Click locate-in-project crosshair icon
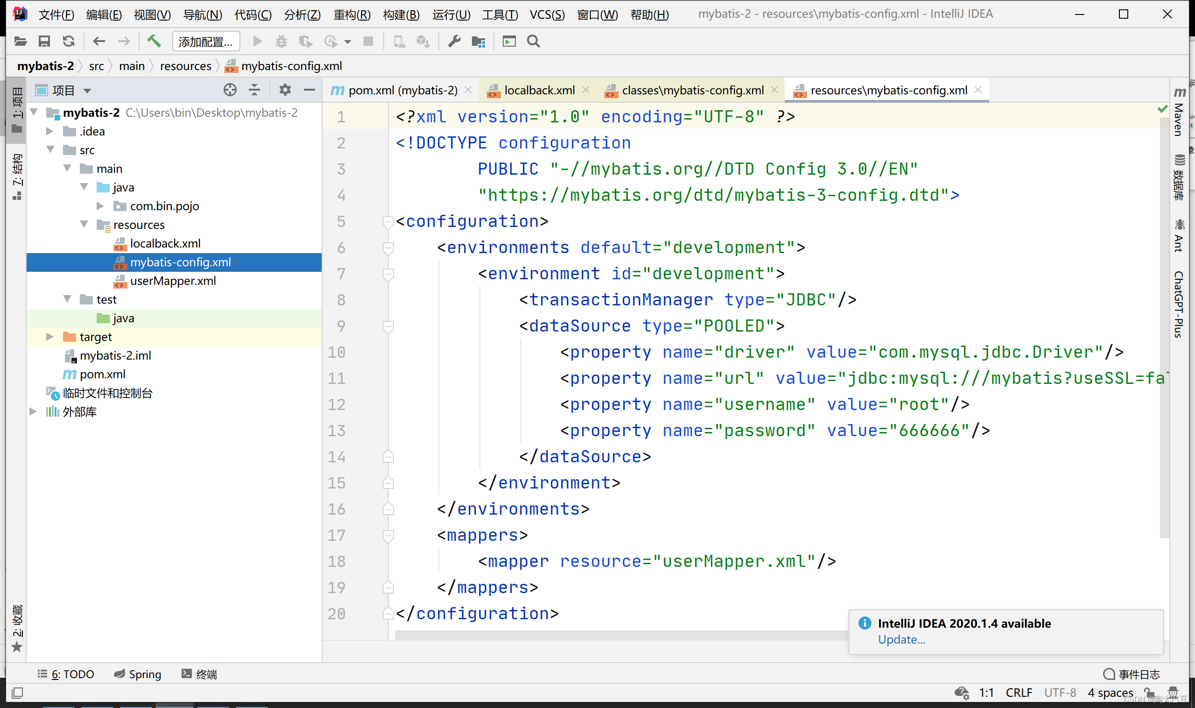Viewport: 1195px width, 708px height. pyautogui.click(x=230, y=90)
